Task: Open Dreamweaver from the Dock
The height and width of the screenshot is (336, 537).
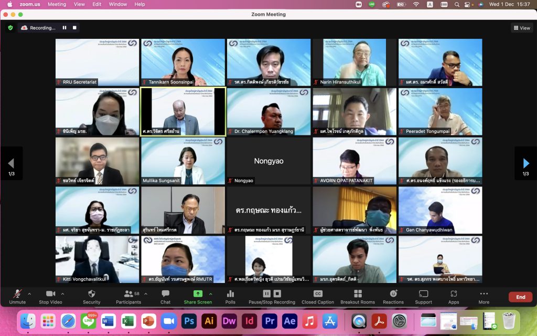Action: [x=229, y=321]
